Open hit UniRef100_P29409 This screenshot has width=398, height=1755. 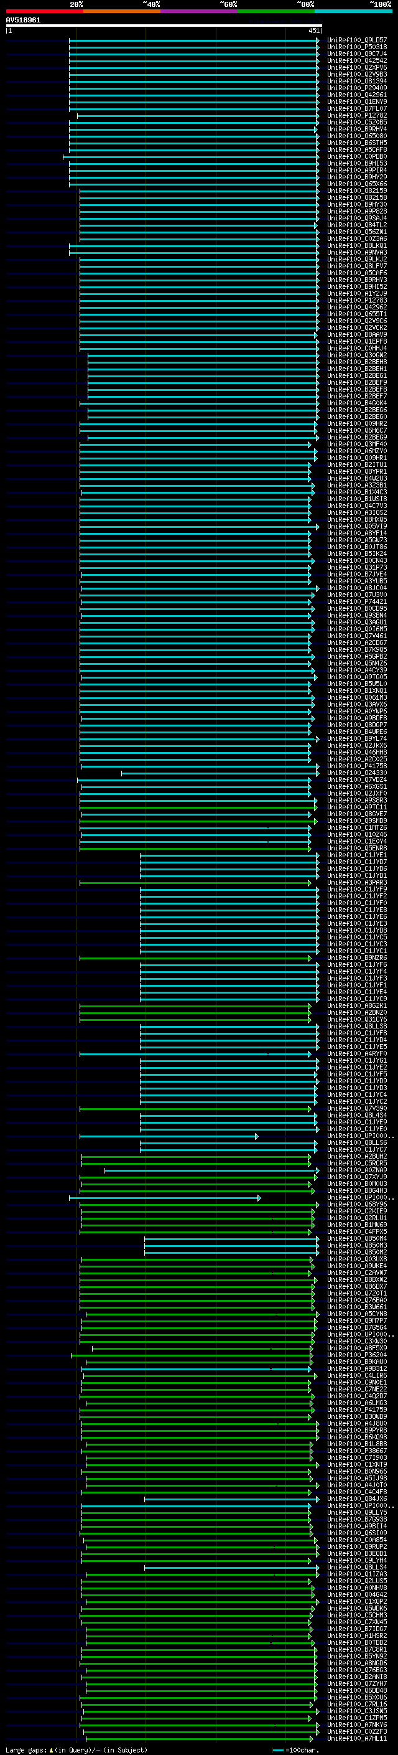tap(357, 88)
